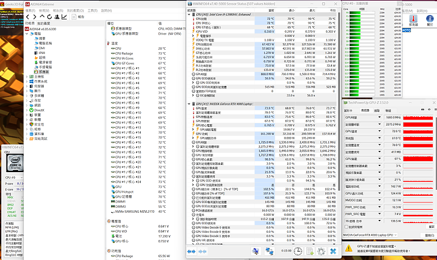Switch to GPU-Z third tab right of selected

point(376,110)
